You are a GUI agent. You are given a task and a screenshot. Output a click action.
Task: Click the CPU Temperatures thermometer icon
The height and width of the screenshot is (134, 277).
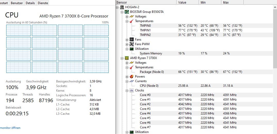132,67
